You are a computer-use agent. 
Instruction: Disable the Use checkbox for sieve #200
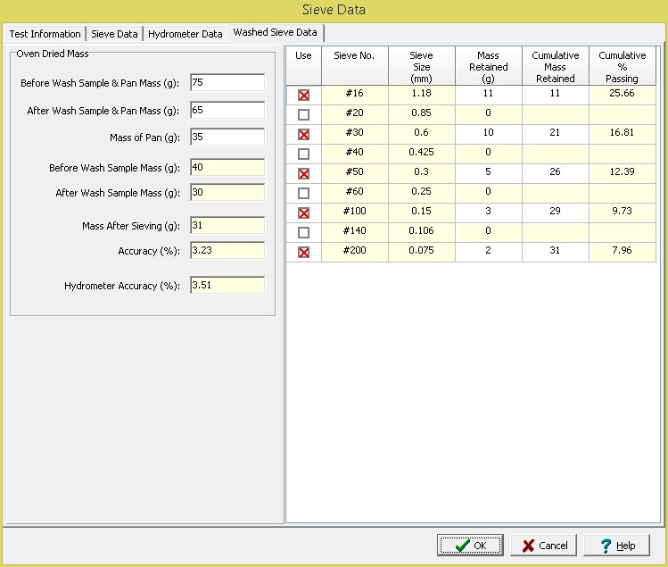304,253
